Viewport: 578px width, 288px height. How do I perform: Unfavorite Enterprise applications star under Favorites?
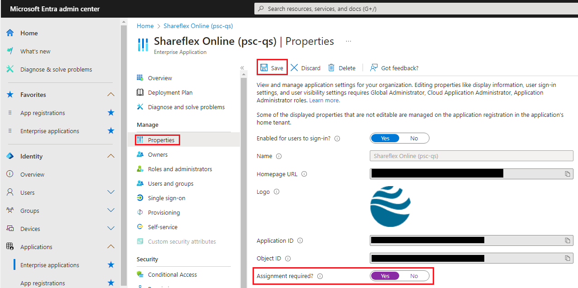click(x=111, y=131)
